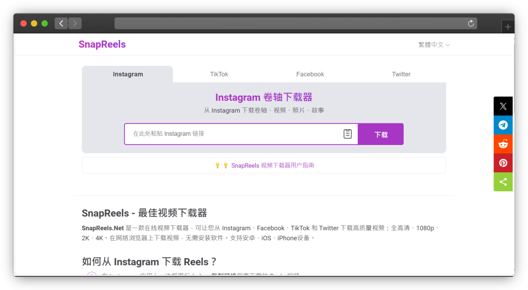Viewport: 528px width, 290px height.
Task: Open the green share options icon
Action: pos(503,182)
